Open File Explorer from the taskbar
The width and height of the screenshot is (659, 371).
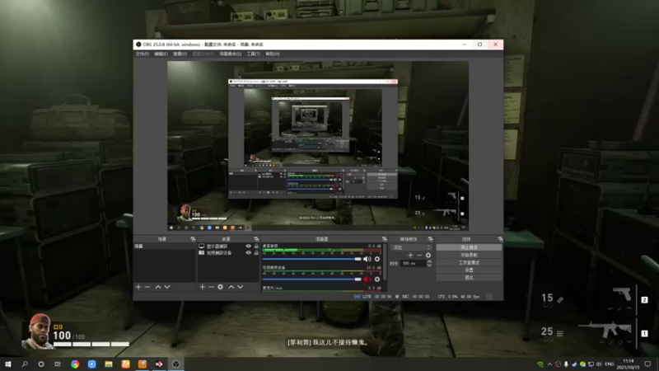pyautogui.click(x=109, y=364)
